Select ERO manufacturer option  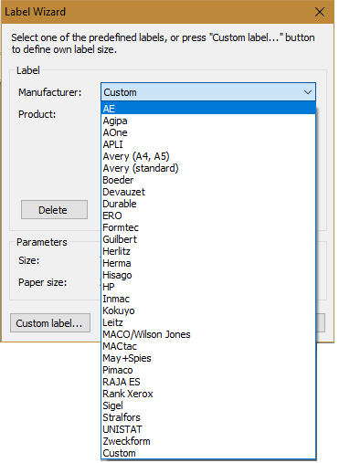208,216
